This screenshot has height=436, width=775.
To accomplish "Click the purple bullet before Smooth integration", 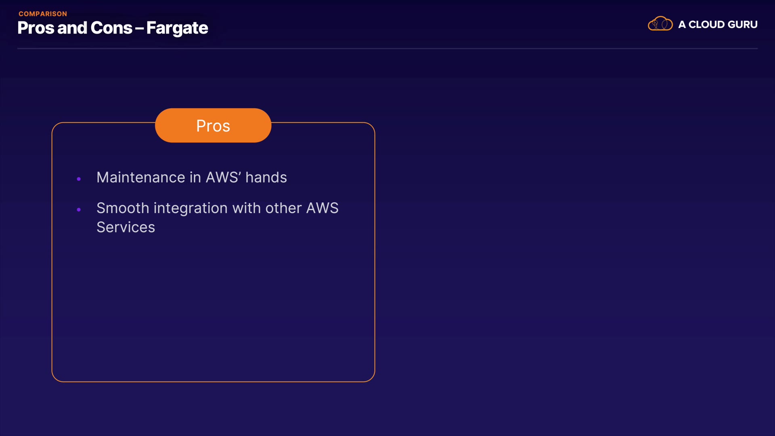I will (79, 209).
